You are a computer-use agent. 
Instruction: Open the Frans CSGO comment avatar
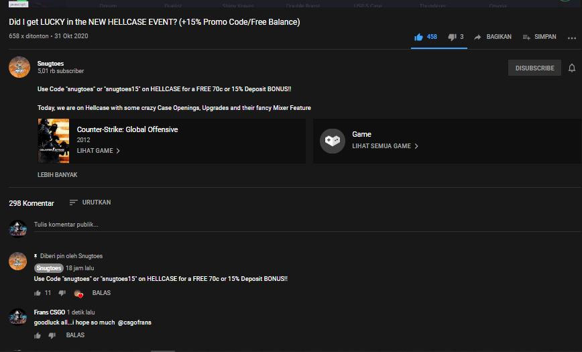point(18,317)
